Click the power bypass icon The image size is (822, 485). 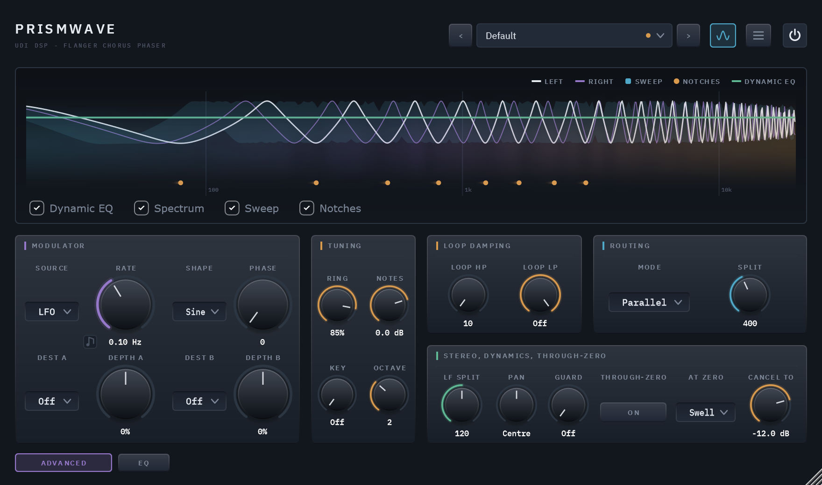(795, 35)
